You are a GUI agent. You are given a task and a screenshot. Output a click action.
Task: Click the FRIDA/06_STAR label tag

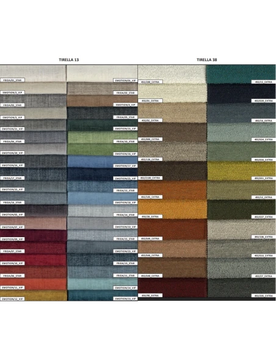(12, 276)
